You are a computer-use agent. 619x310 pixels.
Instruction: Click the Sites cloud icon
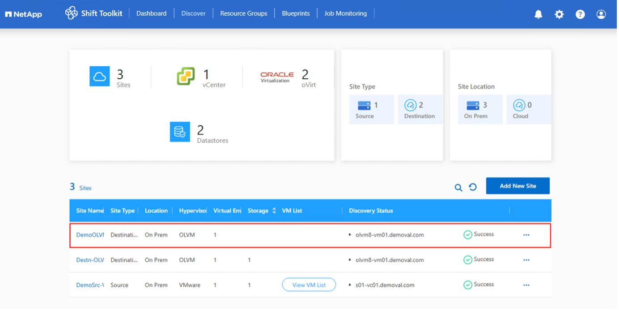pyautogui.click(x=99, y=76)
